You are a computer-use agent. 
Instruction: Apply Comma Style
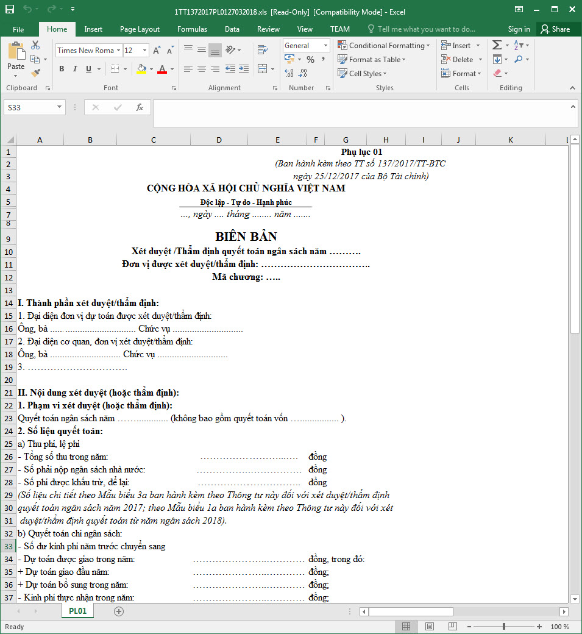point(324,60)
